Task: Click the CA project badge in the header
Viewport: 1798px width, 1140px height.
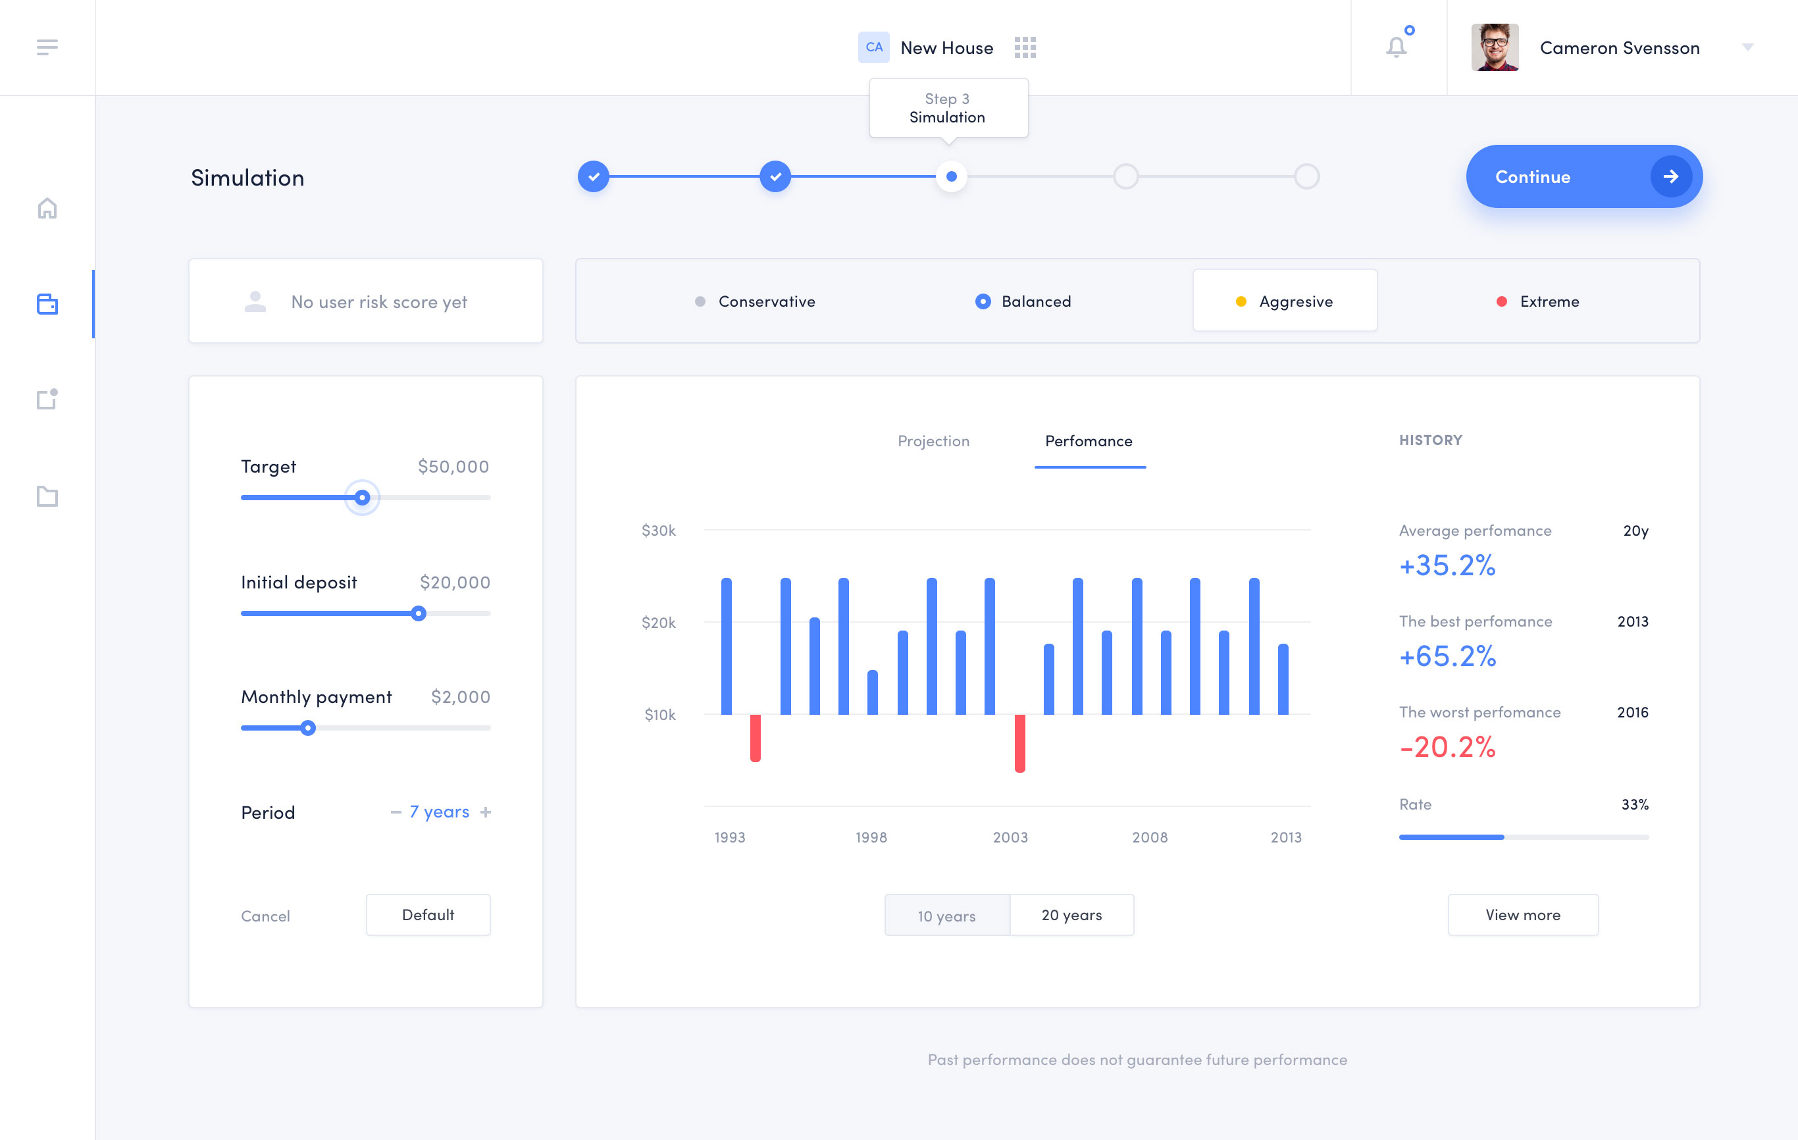Action: tap(873, 47)
